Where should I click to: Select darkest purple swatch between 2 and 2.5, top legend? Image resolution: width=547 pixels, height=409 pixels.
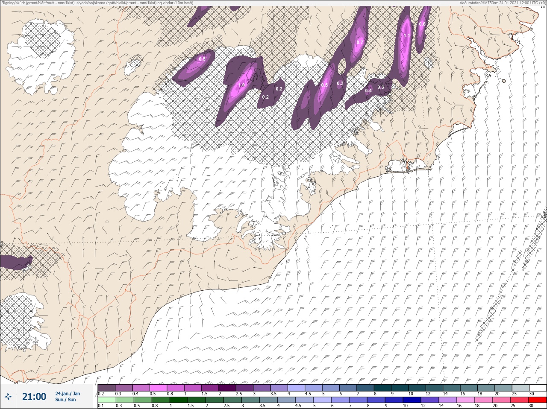click(x=228, y=388)
